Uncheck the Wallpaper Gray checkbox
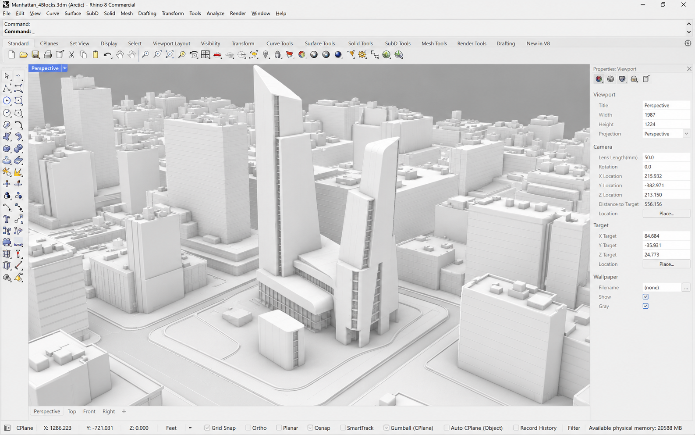This screenshot has height=435, width=695. (645, 306)
